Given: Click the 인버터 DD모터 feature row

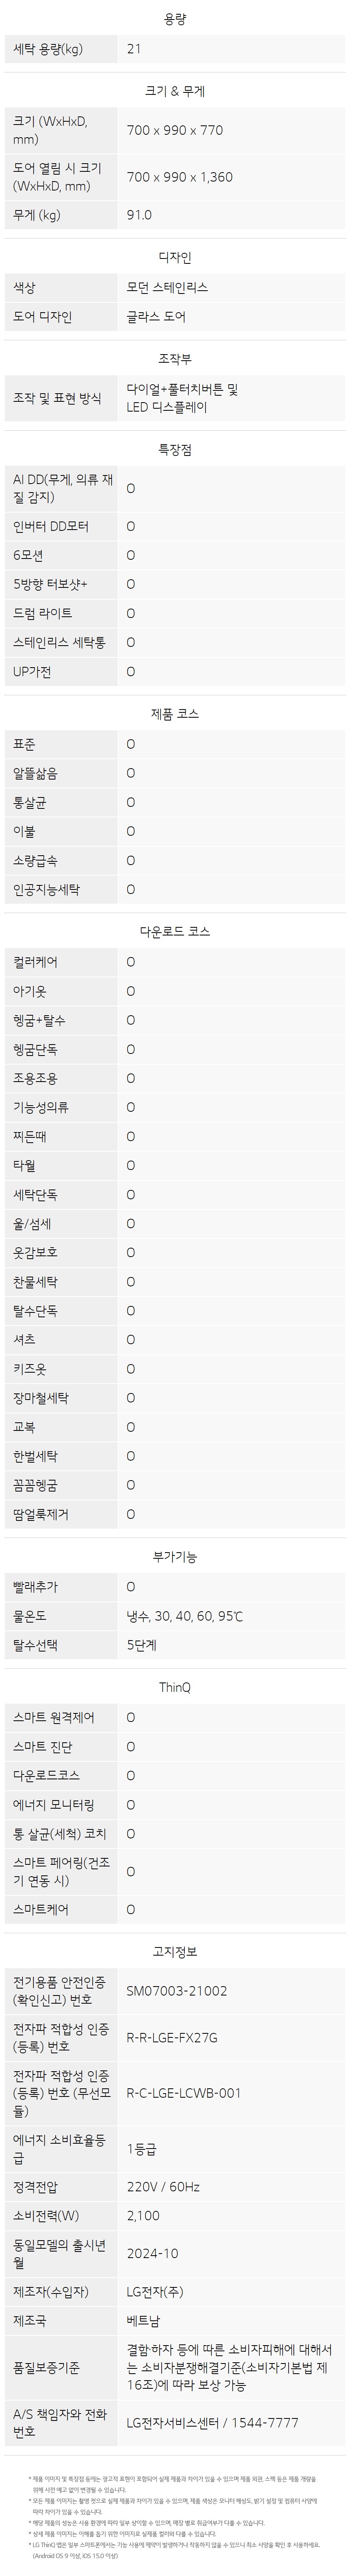Looking at the screenshot, I should (x=175, y=526).
